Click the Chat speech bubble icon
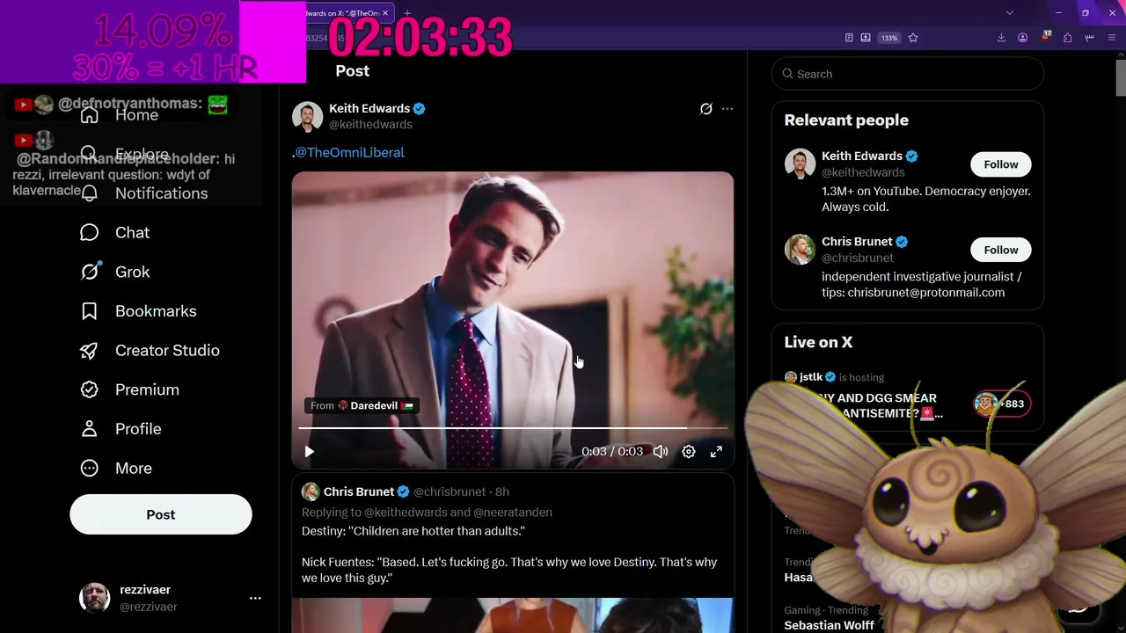 click(x=90, y=233)
